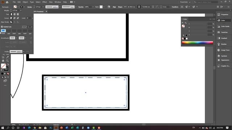Screen dimensions: 232x130
Task: Open the Weight dropdown in the Stroke panel
Action: [21, 10]
